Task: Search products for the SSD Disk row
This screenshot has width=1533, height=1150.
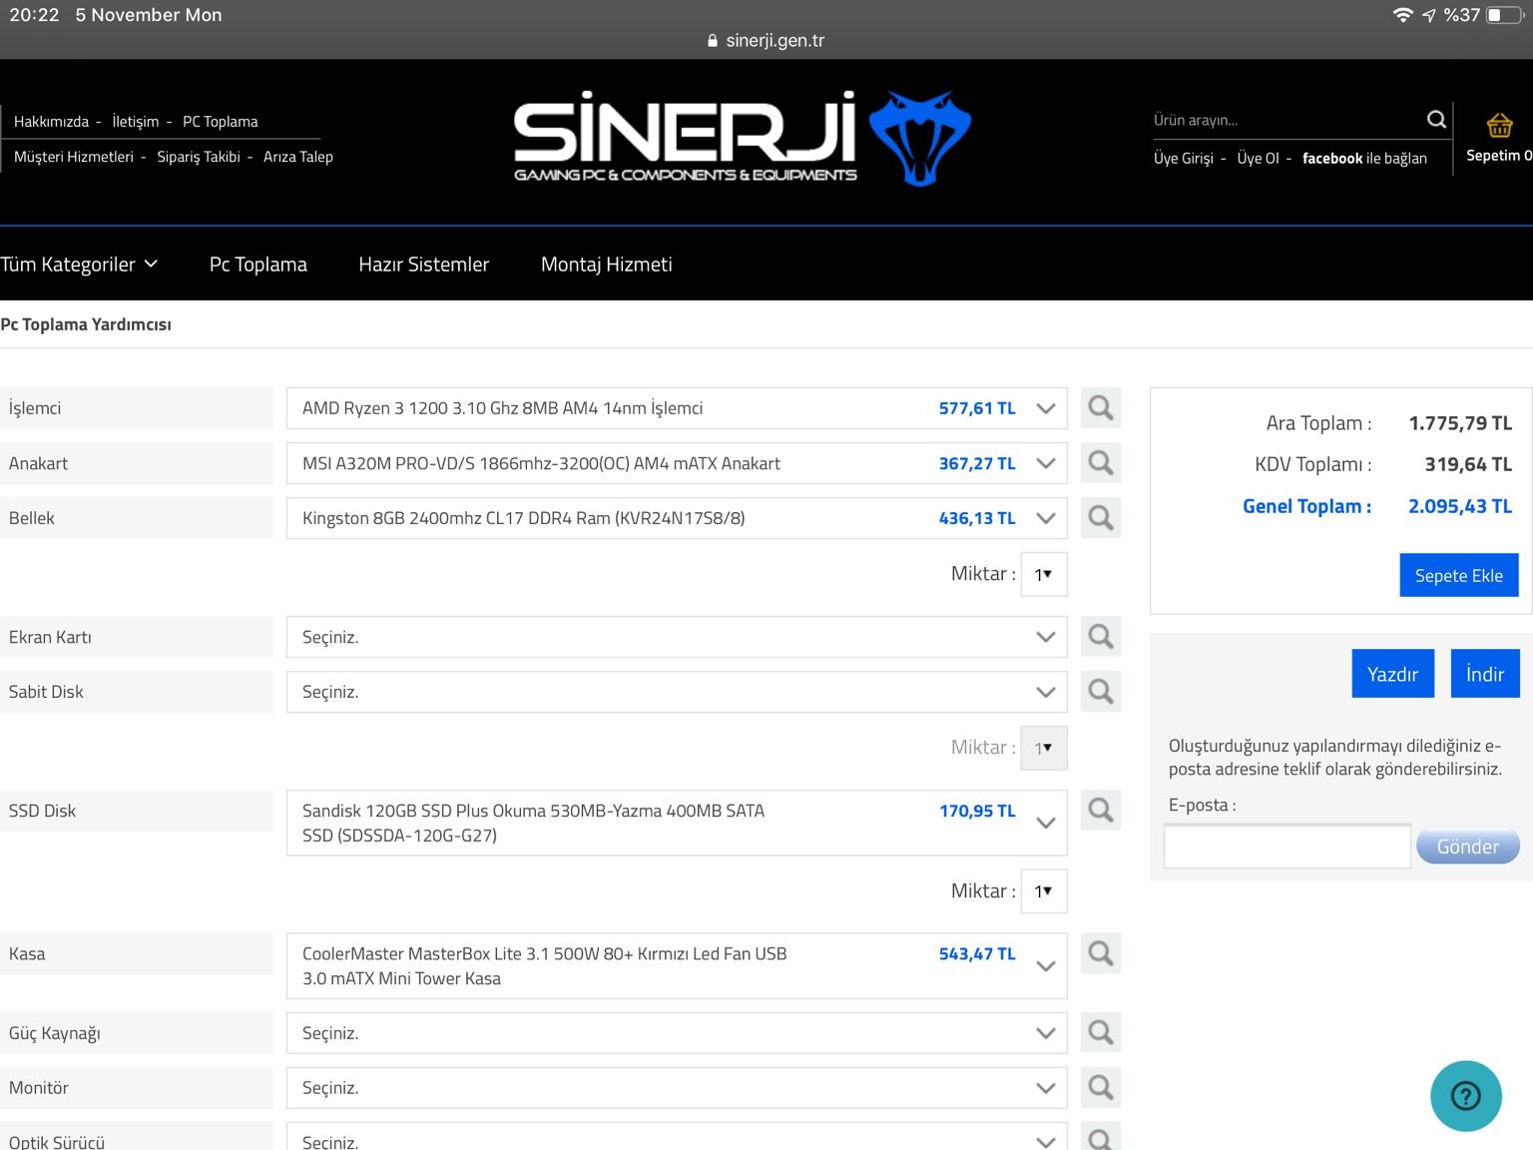Action: pyautogui.click(x=1101, y=811)
